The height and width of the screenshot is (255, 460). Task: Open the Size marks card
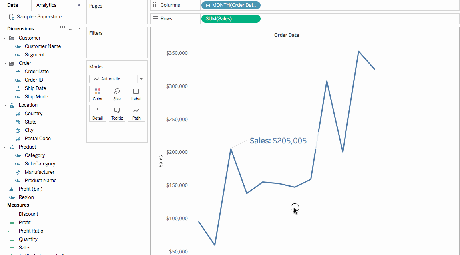117,94
